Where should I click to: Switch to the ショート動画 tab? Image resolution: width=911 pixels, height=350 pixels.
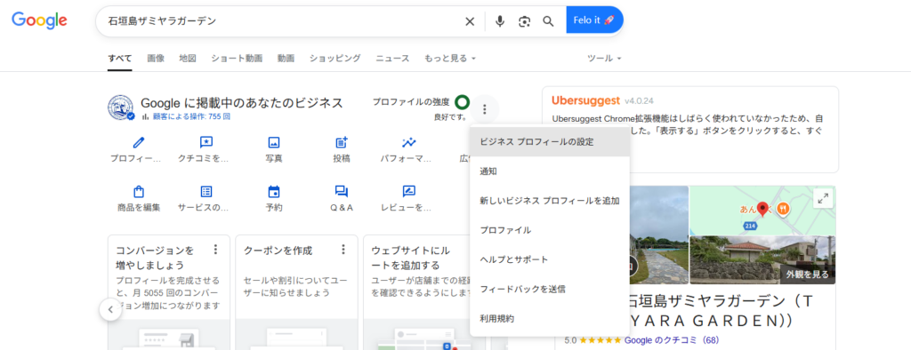point(237,58)
